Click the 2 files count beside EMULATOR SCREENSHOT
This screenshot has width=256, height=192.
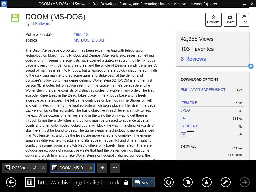click(238, 90)
